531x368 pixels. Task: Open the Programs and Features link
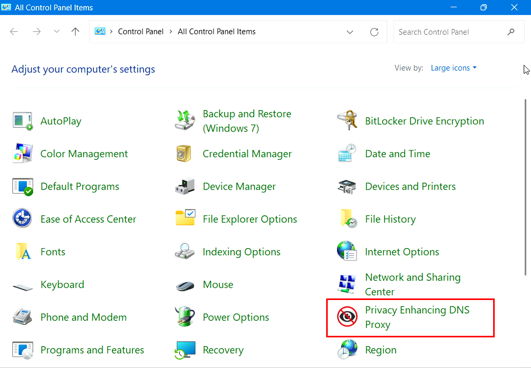(x=92, y=350)
